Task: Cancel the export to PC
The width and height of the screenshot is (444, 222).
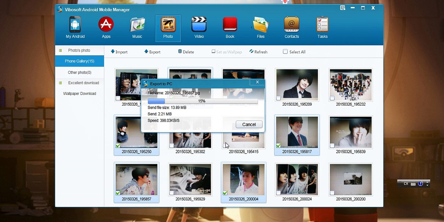Action: coord(249,125)
